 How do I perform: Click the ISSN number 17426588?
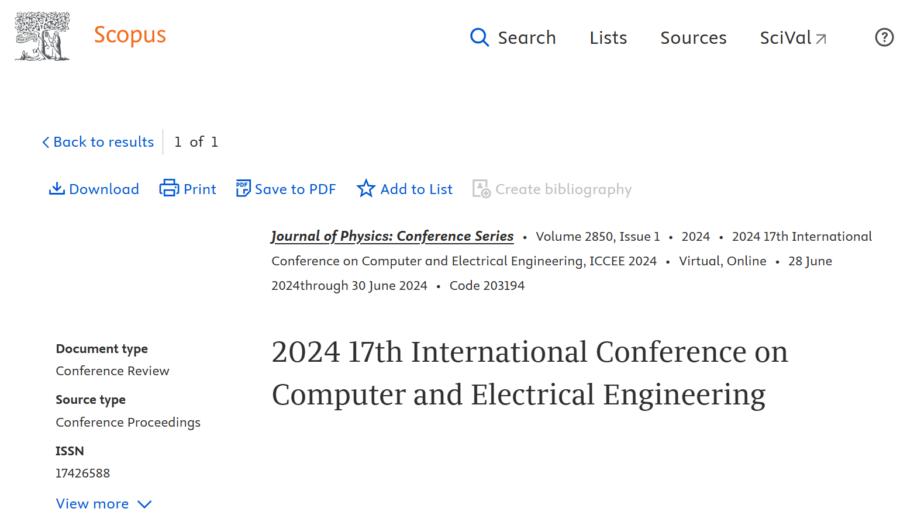(82, 473)
